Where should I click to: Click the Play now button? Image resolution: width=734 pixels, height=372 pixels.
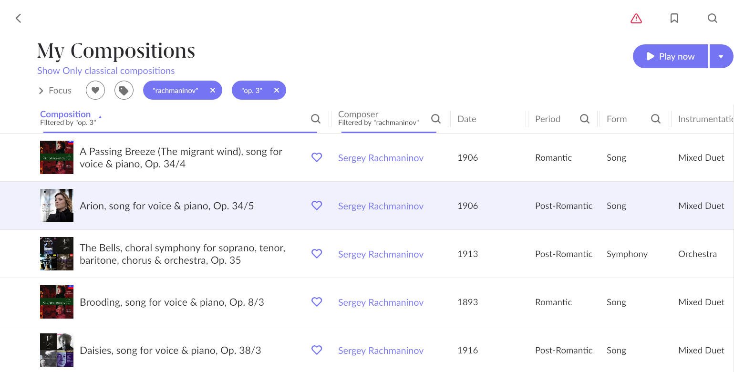(670, 57)
